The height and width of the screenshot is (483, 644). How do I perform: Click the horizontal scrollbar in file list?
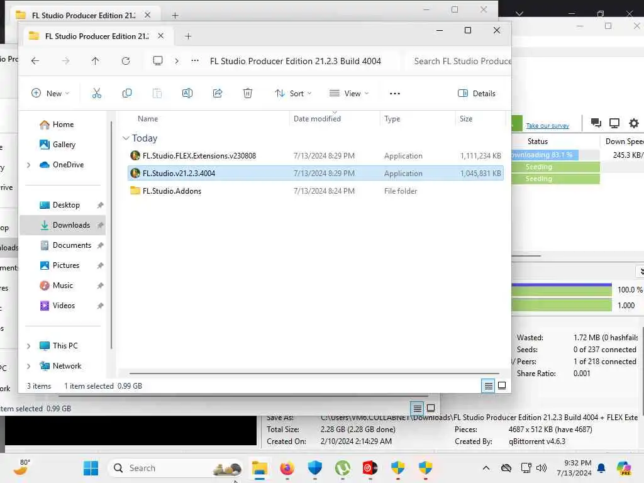click(x=314, y=374)
